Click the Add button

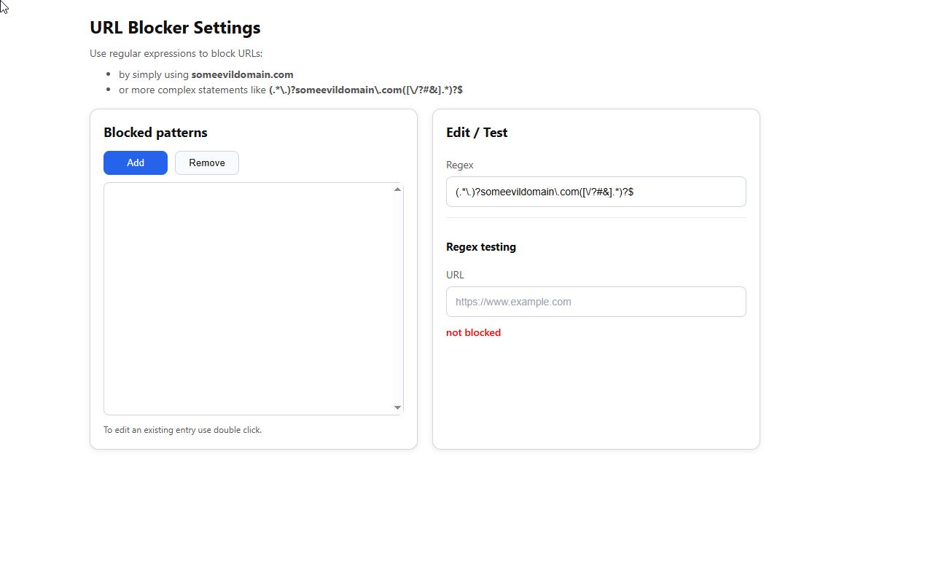135,163
